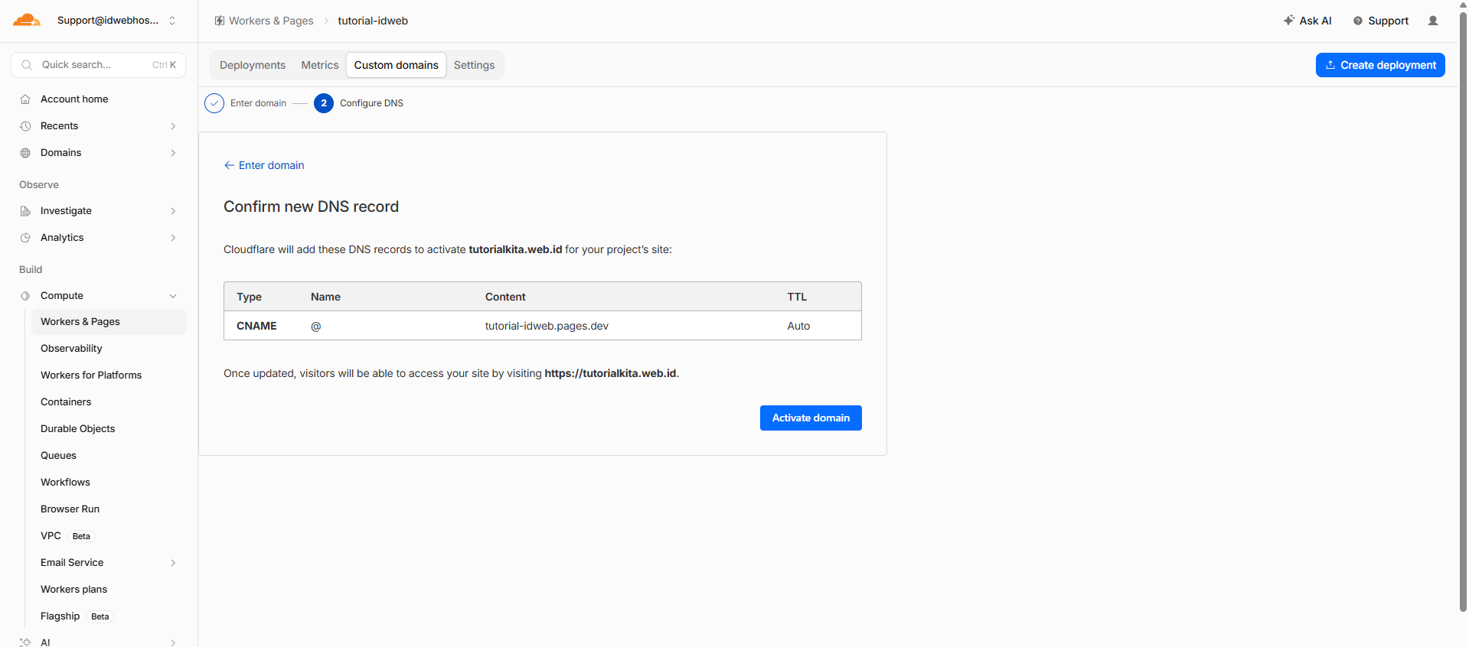
Task: Switch to the Deployments tab
Action: pyautogui.click(x=253, y=65)
